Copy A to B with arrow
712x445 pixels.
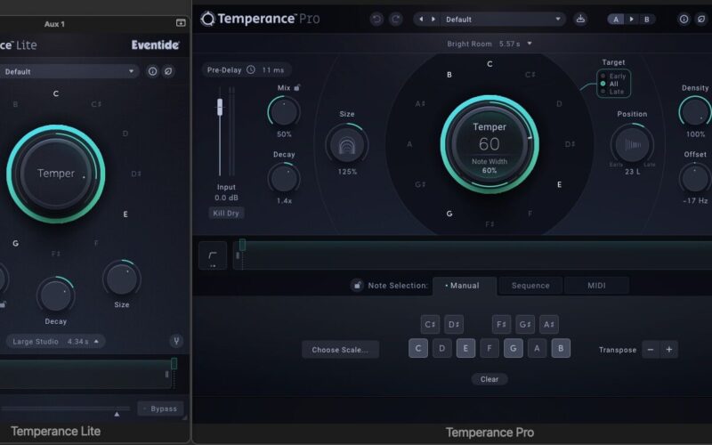(631, 19)
